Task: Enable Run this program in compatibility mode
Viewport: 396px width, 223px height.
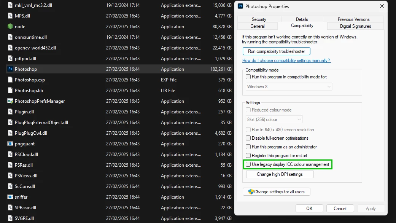Action: click(x=248, y=77)
